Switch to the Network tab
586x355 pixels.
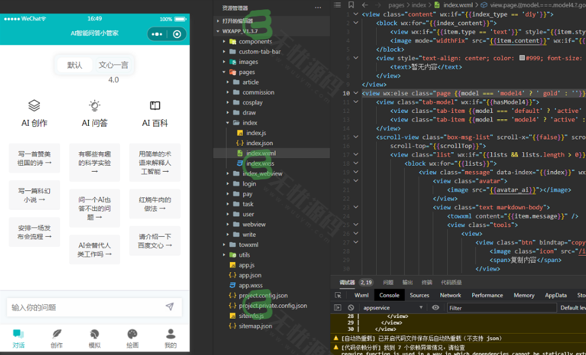tap(450, 295)
